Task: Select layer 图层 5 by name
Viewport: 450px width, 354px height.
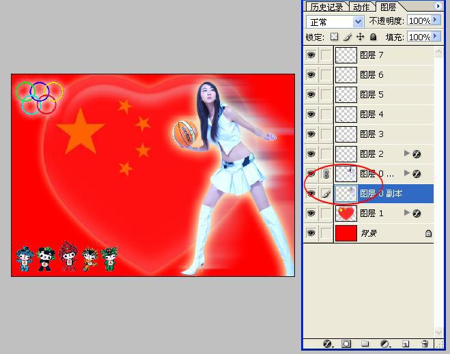Action: pos(371,95)
